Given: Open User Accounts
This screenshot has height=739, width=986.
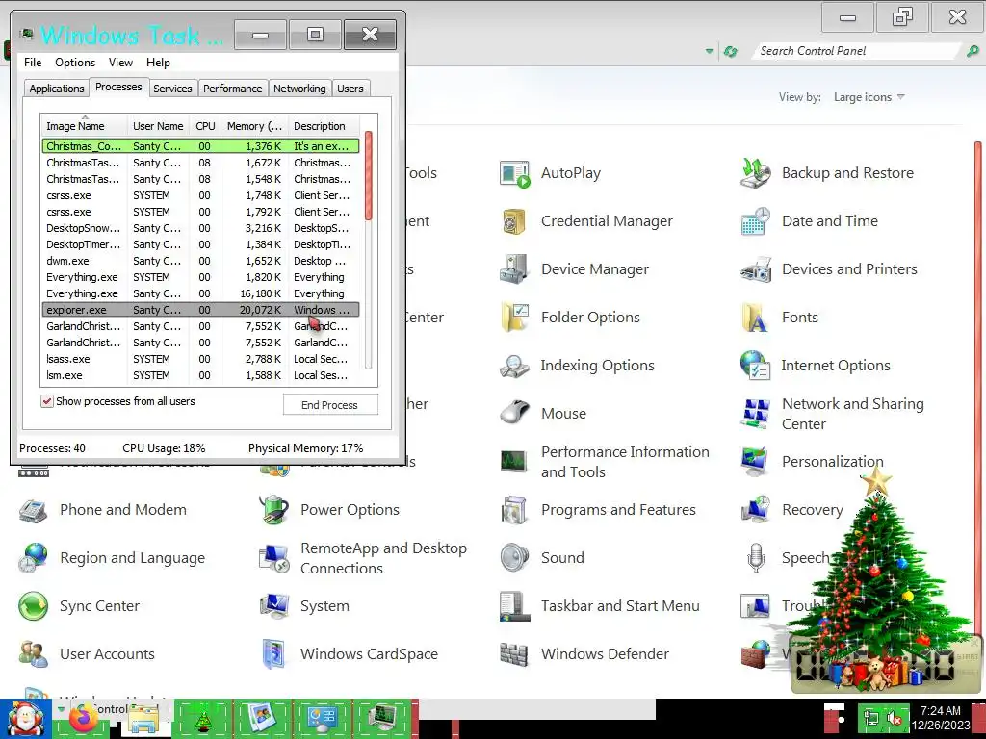Looking at the screenshot, I should [x=86, y=654].
